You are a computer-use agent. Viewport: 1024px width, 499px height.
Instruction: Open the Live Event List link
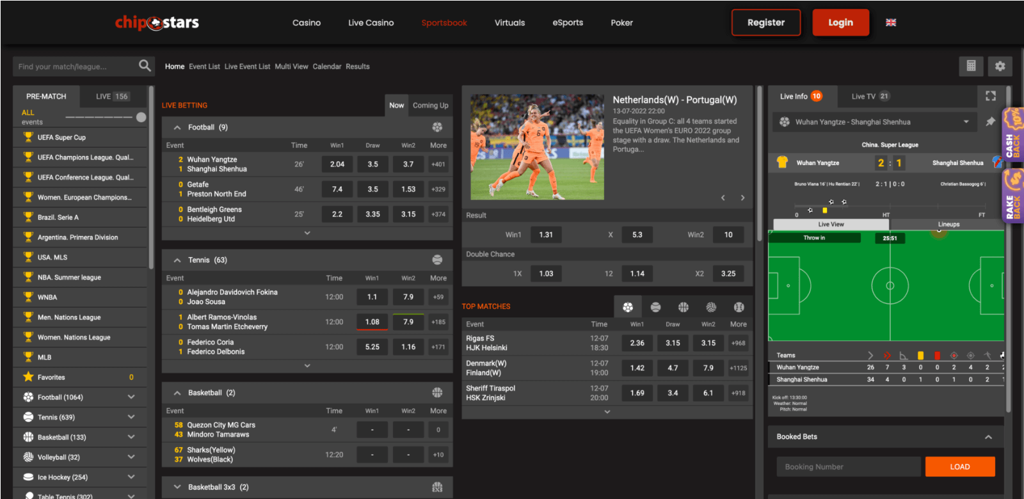coord(247,67)
